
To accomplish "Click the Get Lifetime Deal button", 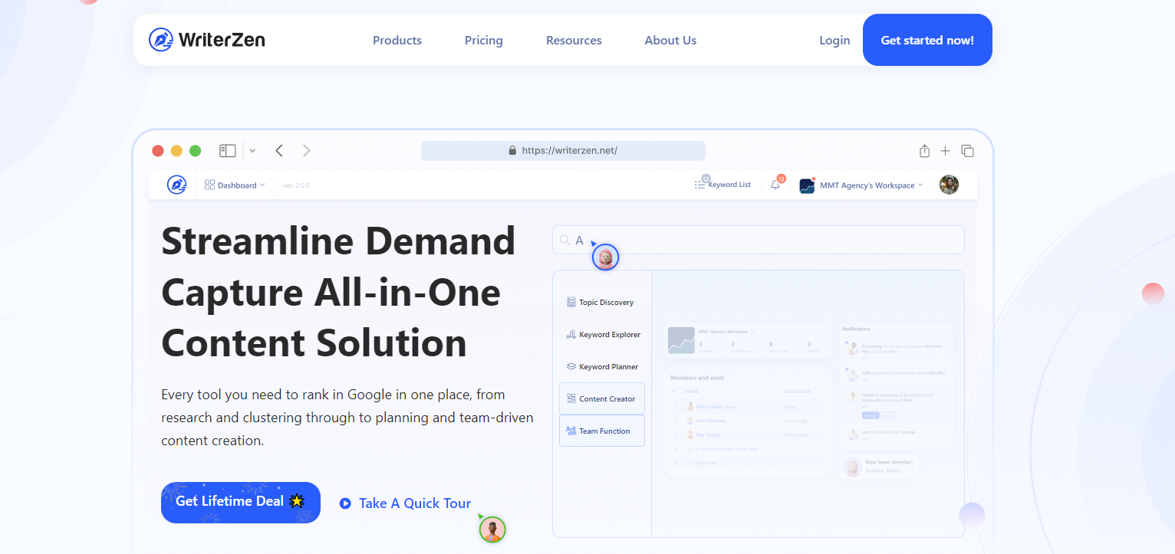I will pos(241,503).
